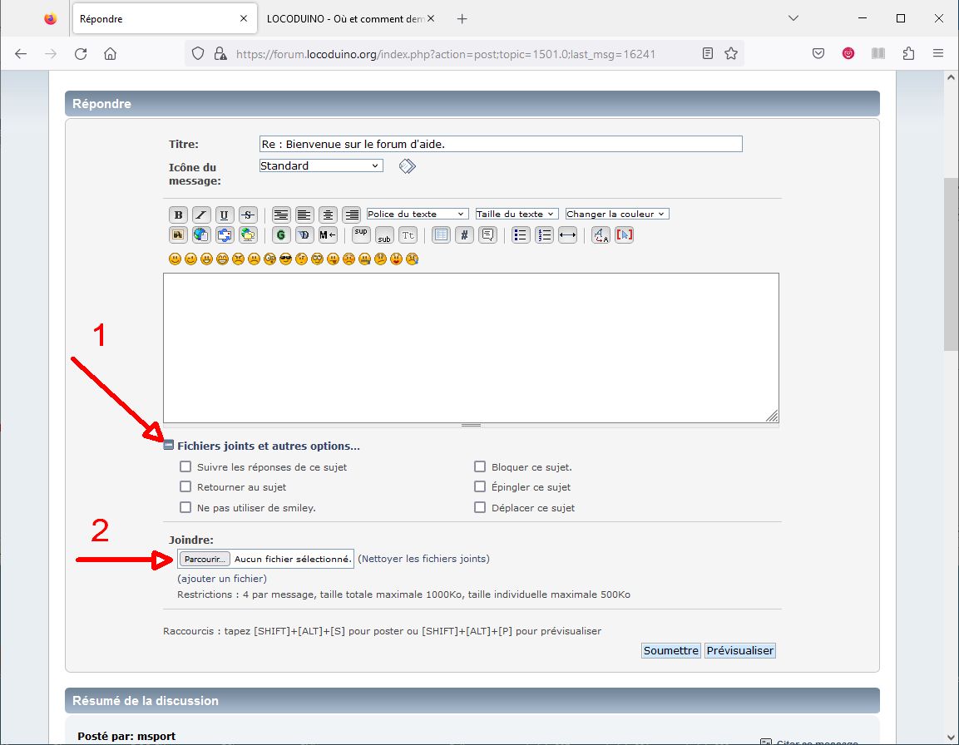
Task: Insert an FTP link
Action: pos(248,234)
